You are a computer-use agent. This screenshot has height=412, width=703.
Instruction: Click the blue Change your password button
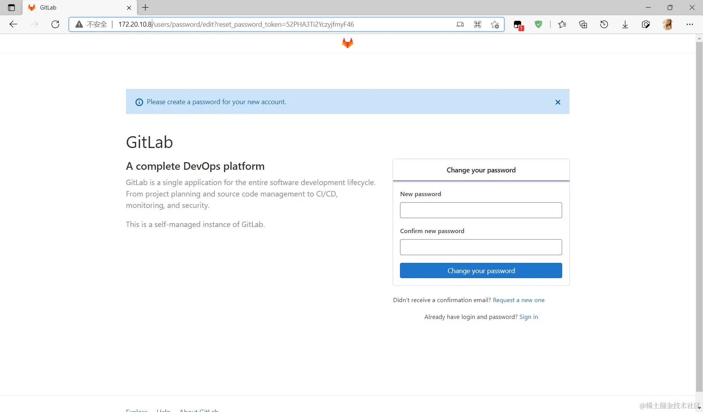click(x=481, y=270)
